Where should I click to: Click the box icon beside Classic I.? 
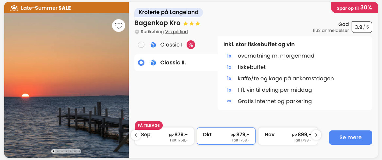pyautogui.click(x=153, y=45)
